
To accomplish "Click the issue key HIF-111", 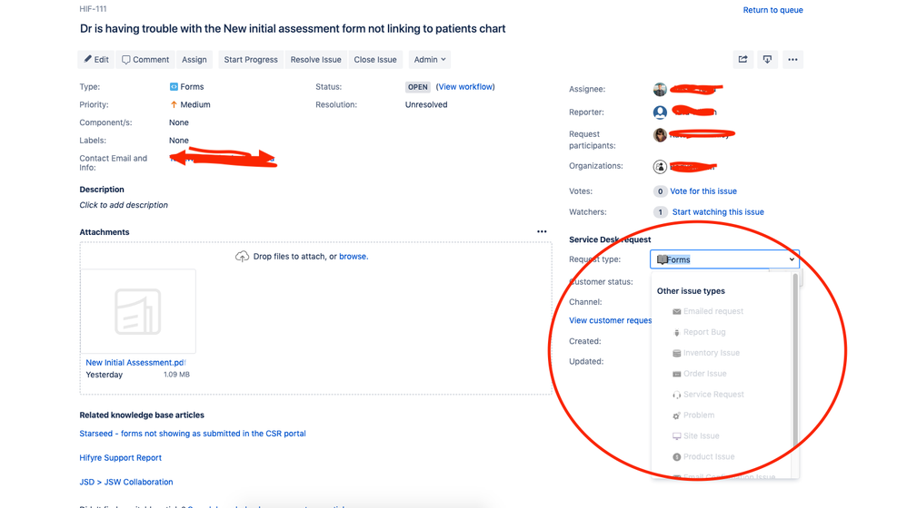I will 93,9.
